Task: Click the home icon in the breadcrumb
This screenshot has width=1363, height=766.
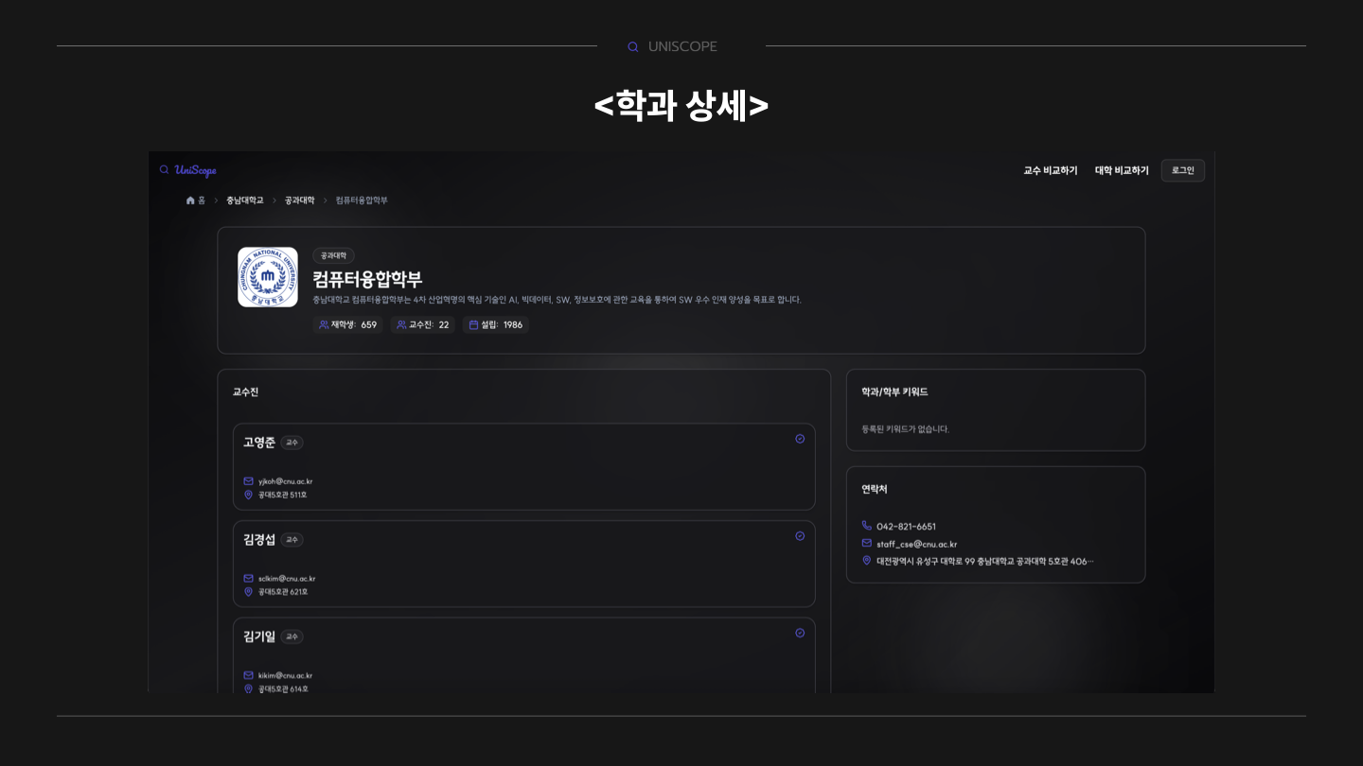Action: [x=190, y=200]
